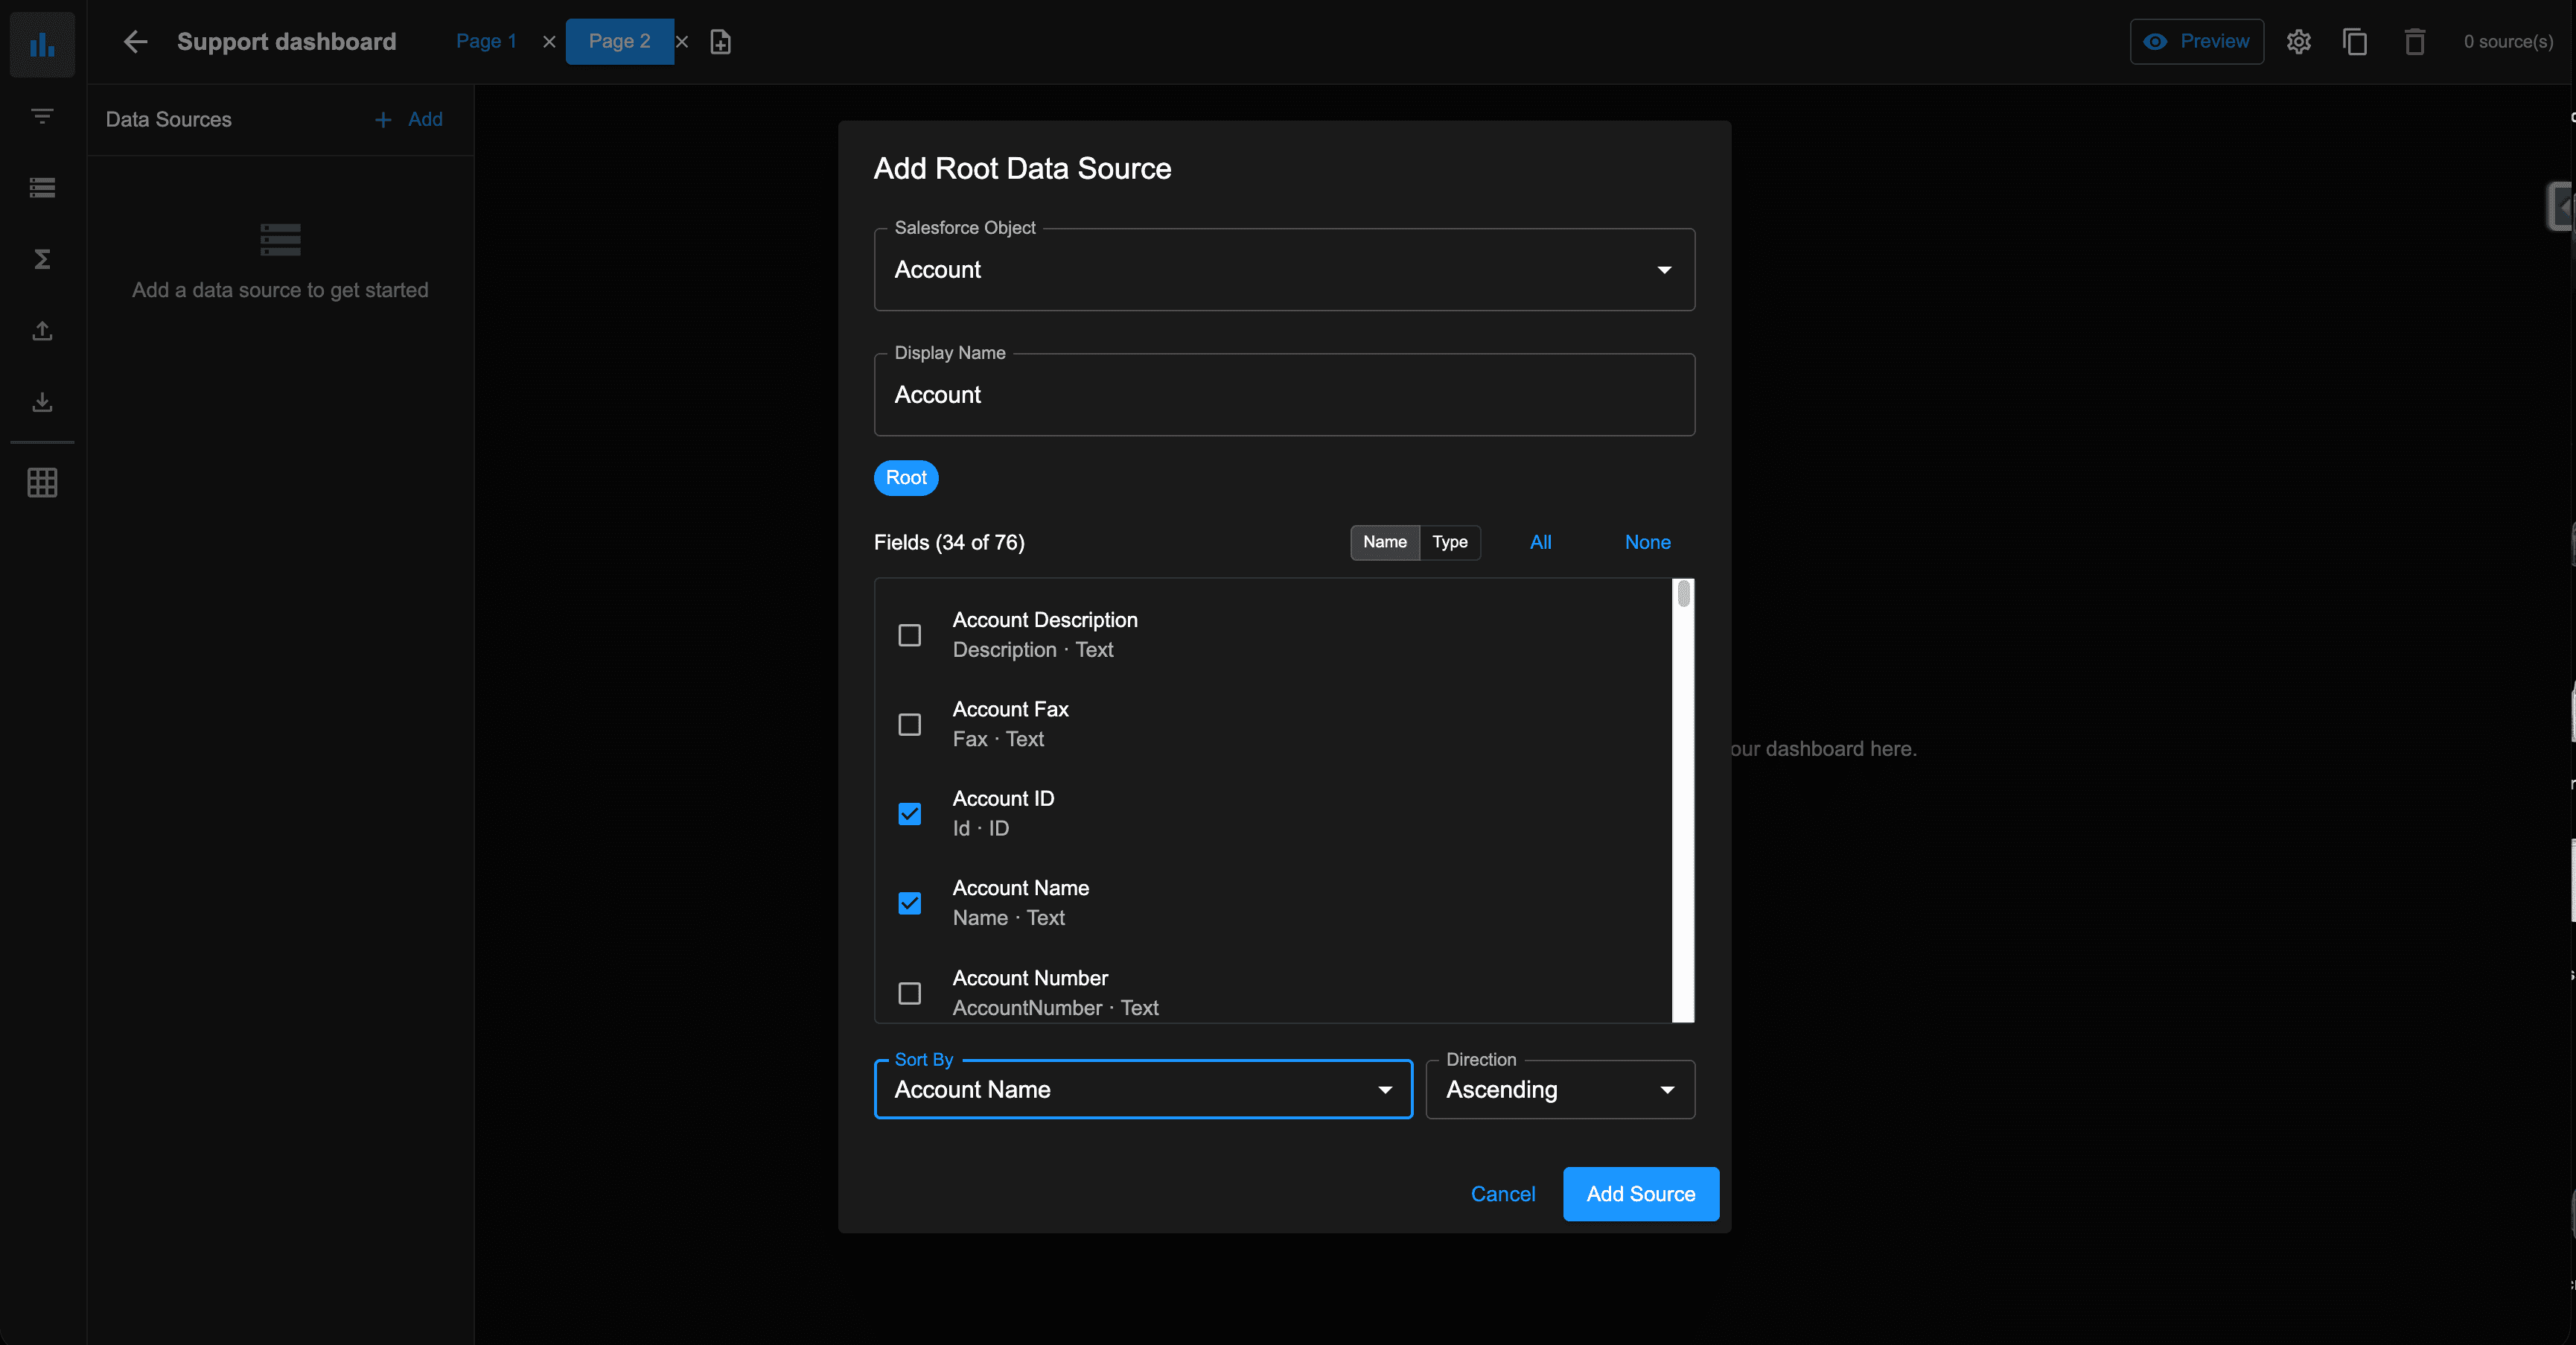Click the add new page icon
Screen dimensions: 2576x1345
click(720, 41)
